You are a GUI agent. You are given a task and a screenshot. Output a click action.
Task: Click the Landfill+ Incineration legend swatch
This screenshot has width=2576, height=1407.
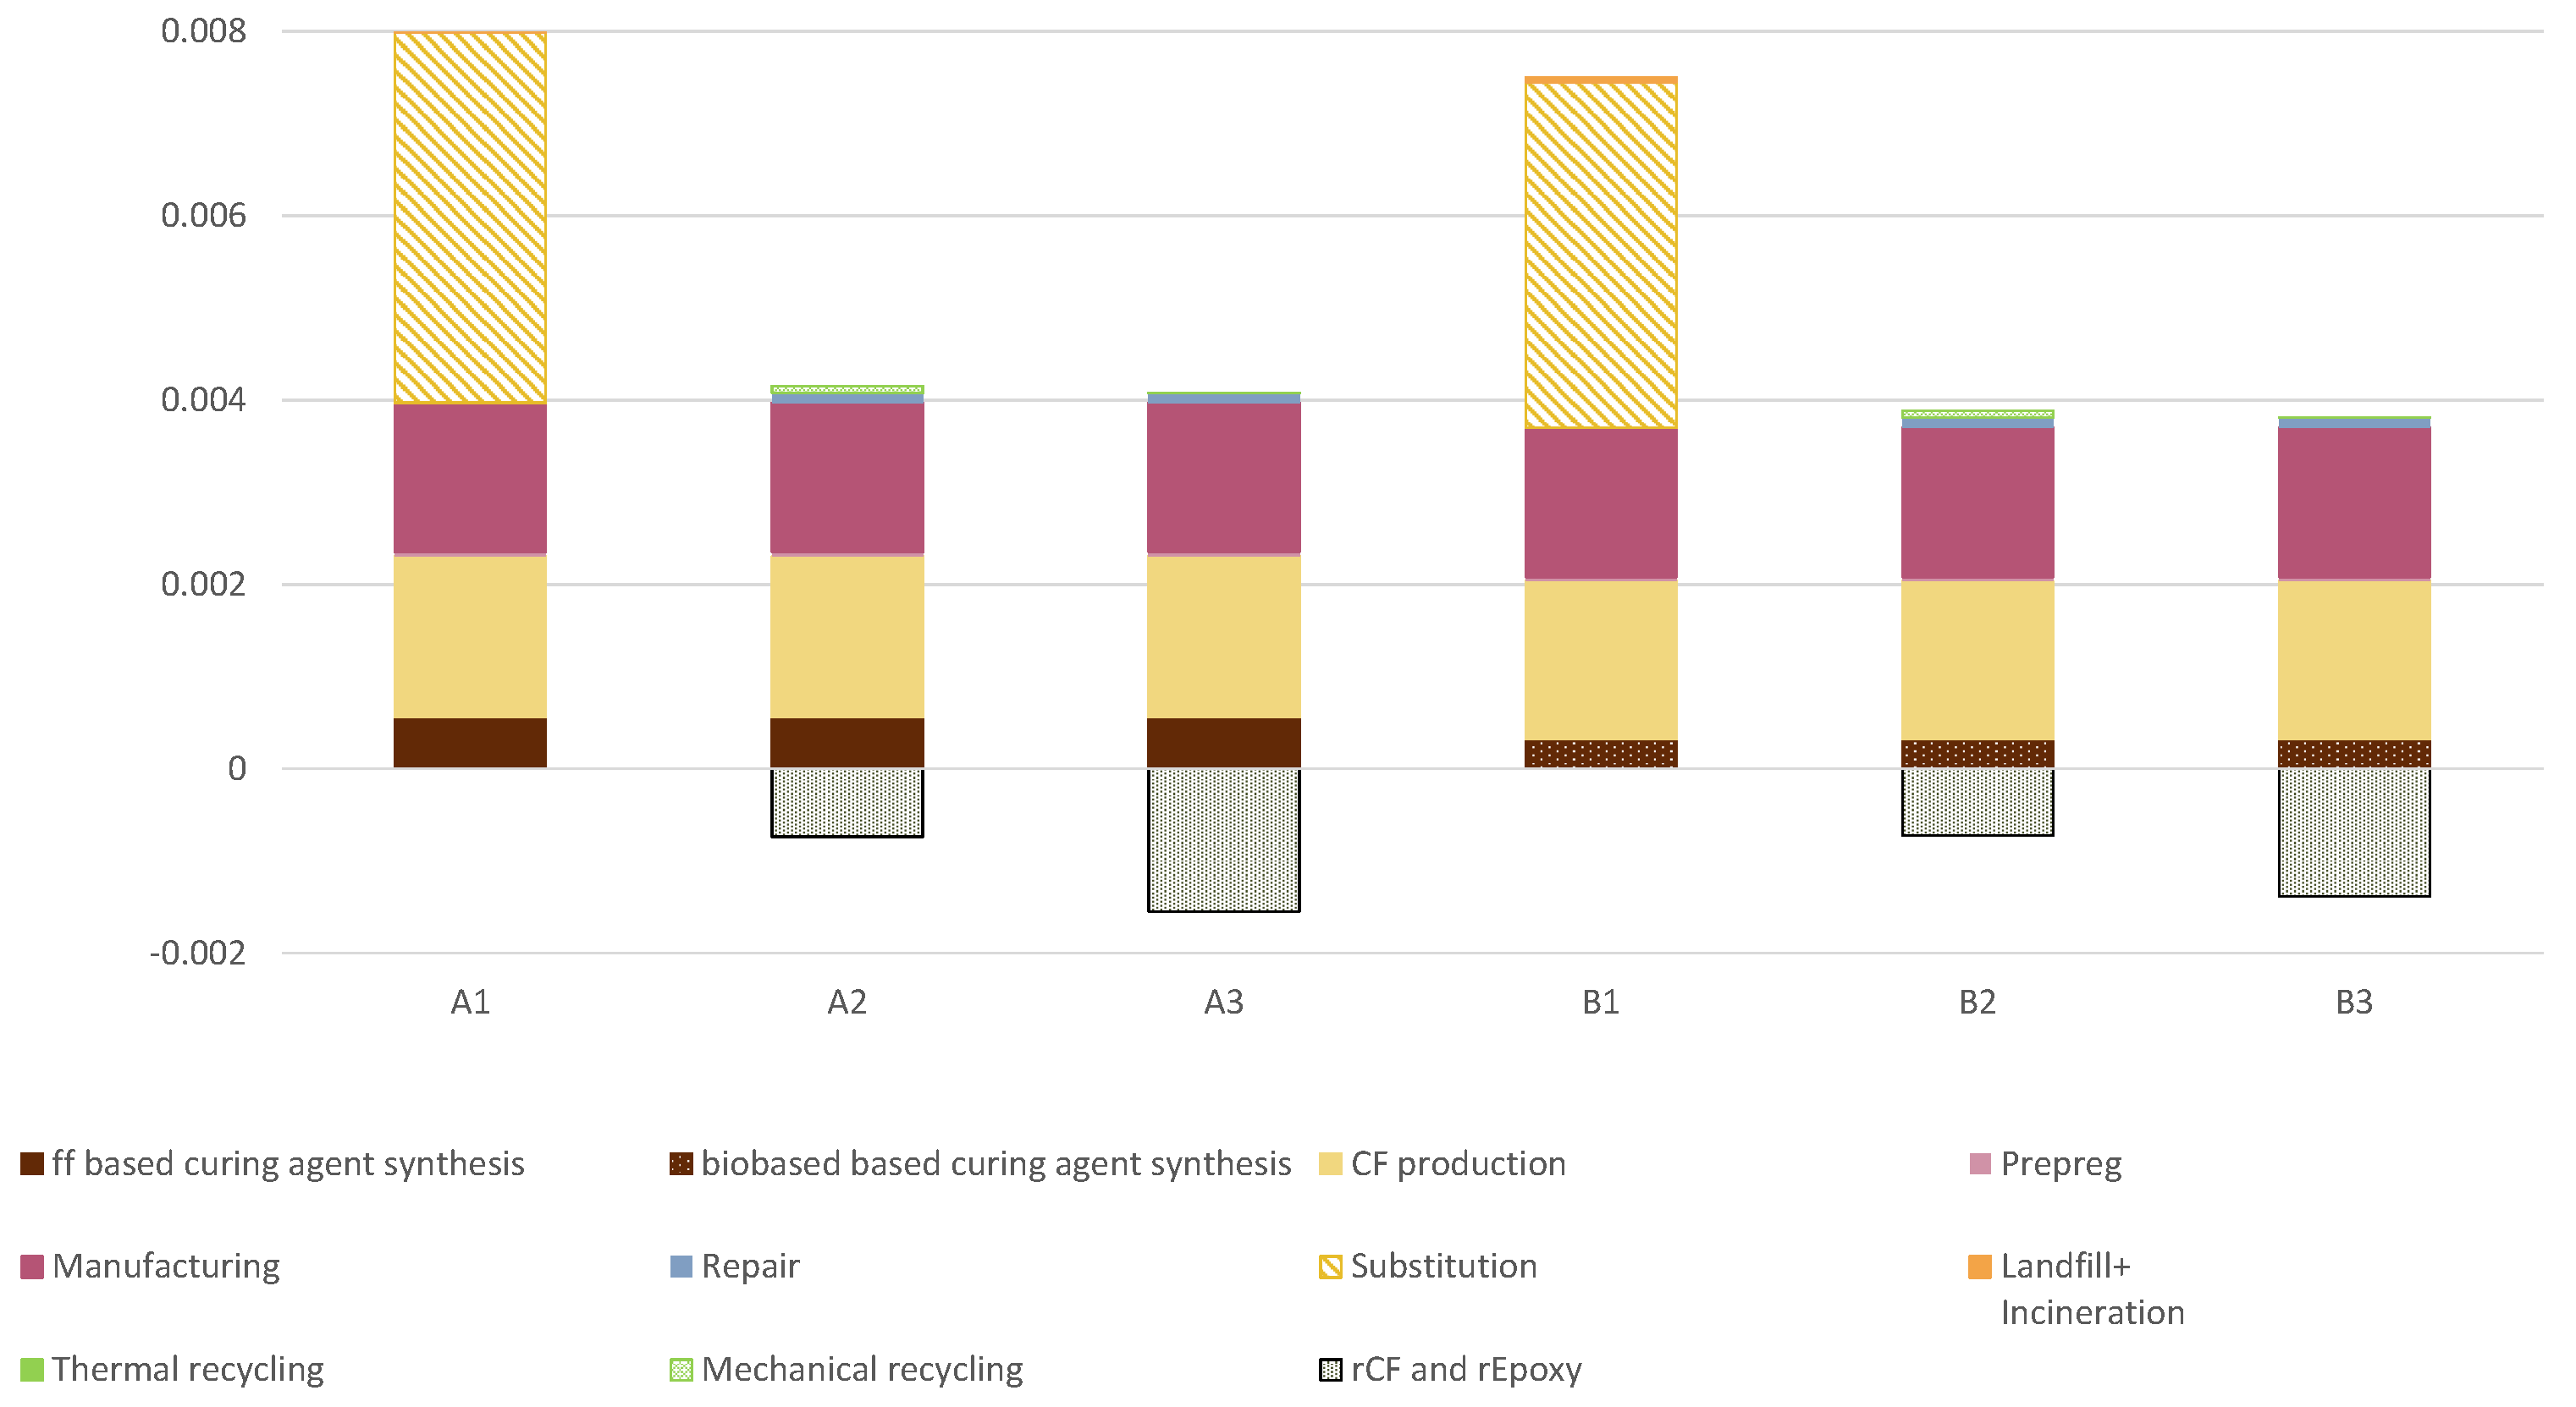click(1979, 1267)
